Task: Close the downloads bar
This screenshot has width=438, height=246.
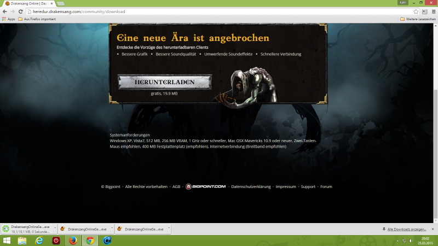Action: click(433, 229)
